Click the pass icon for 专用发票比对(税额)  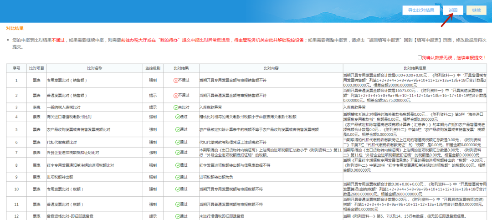pyautogui.click(x=178, y=189)
